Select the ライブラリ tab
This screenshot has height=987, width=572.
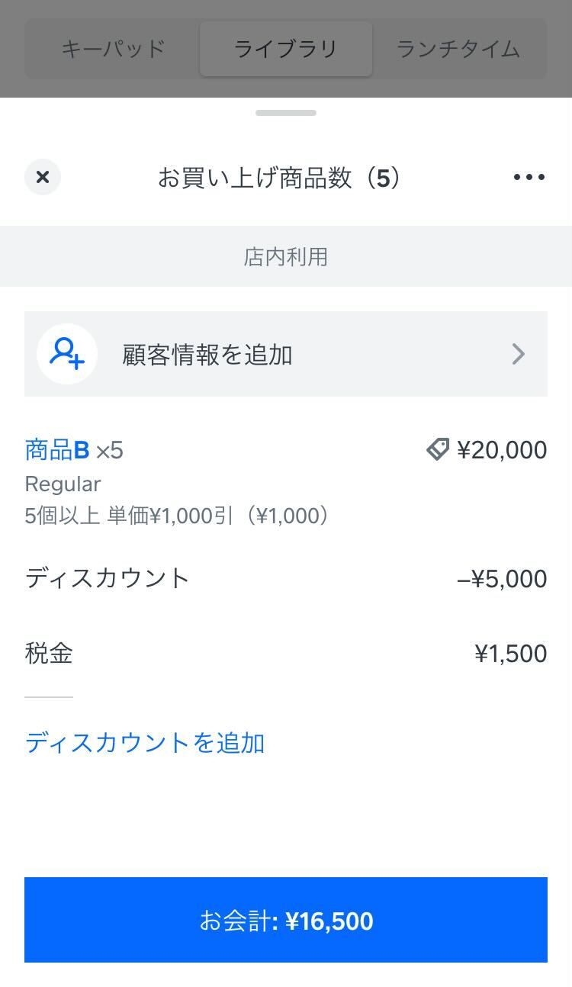pos(286,49)
